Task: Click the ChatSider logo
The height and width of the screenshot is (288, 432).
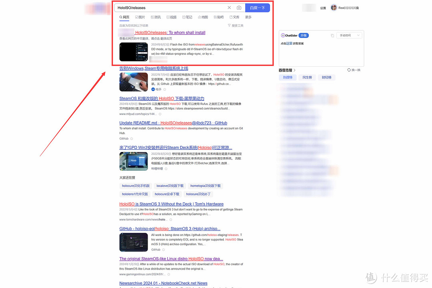Action: (x=289, y=35)
